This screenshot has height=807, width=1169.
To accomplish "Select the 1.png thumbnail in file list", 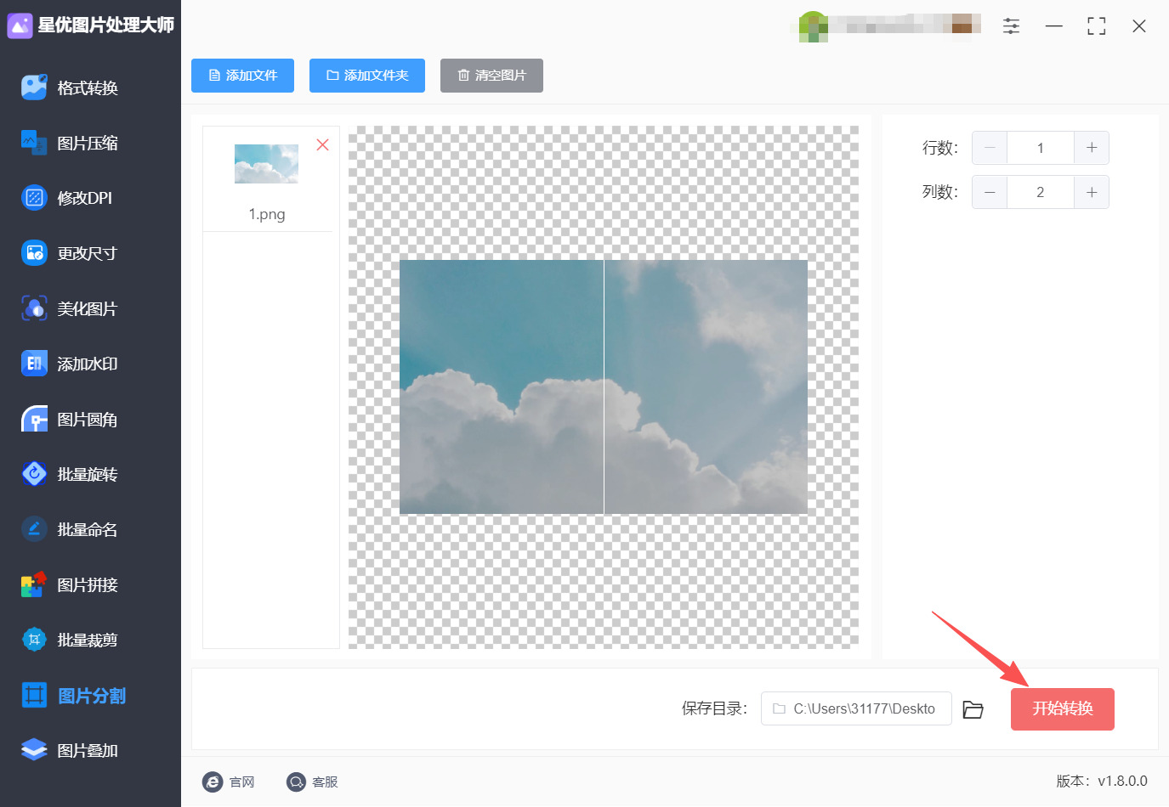I will pyautogui.click(x=266, y=164).
